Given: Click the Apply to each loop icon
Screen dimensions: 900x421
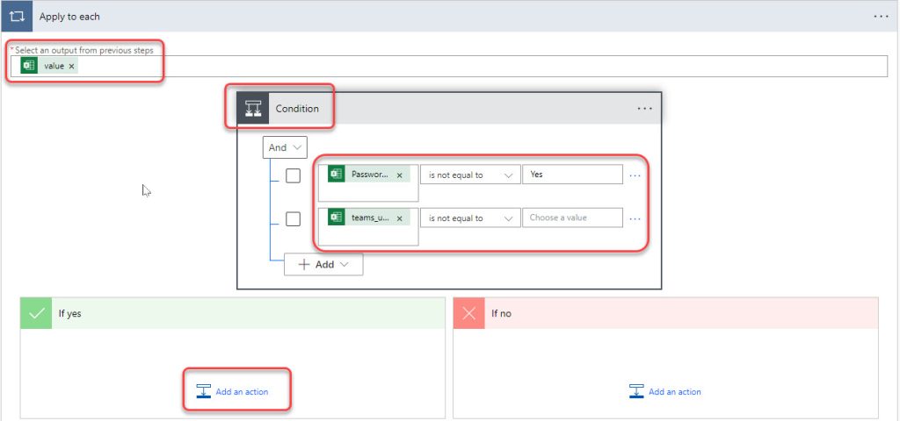Looking at the screenshot, I should pos(17,17).
